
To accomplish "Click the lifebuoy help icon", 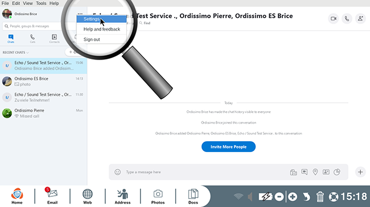I will point(334,197).
